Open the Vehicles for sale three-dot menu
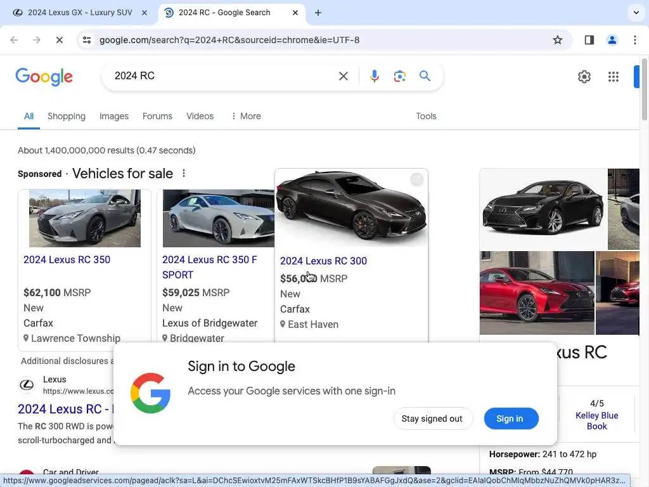Image resolution: width=649 pixels, height=487 pixels. tap(184, 174)
